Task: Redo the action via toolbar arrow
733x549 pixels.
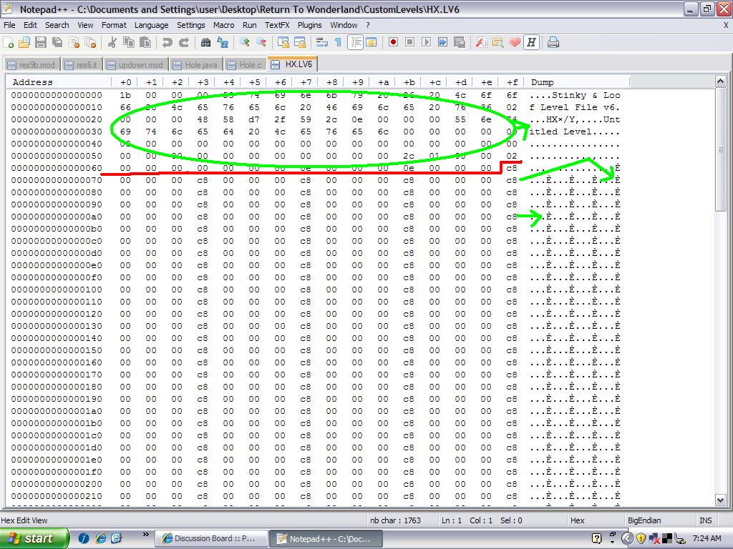Action: click(x=184, y=42)
